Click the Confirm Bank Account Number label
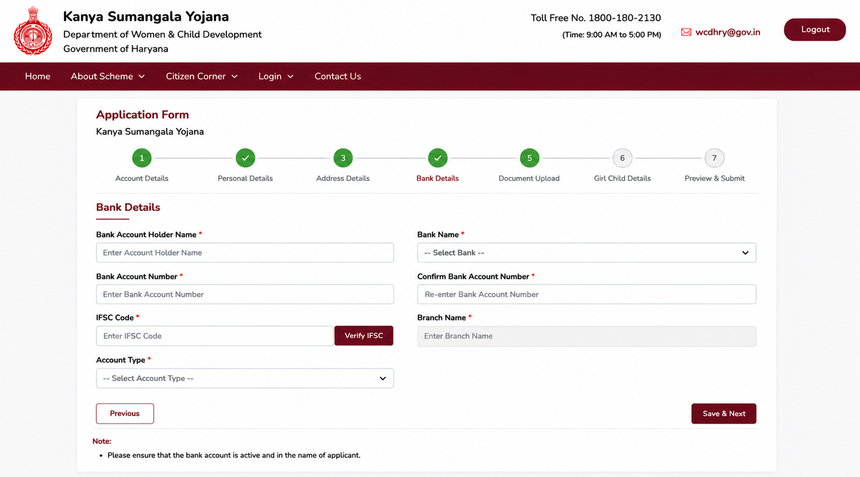 473,276
